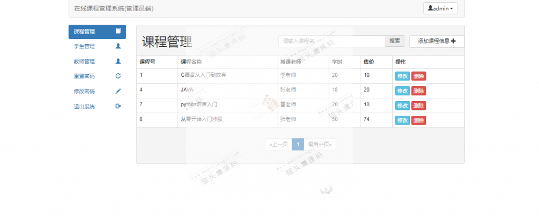This screenshot has width=539, height=222.
Task: Click the 搜索 button
Action: point(395,41)
